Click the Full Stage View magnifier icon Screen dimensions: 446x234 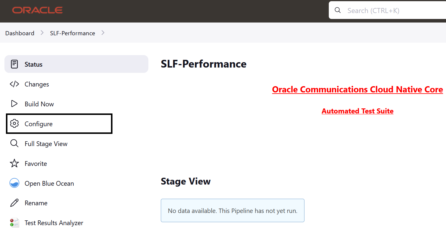click(14, 143)
